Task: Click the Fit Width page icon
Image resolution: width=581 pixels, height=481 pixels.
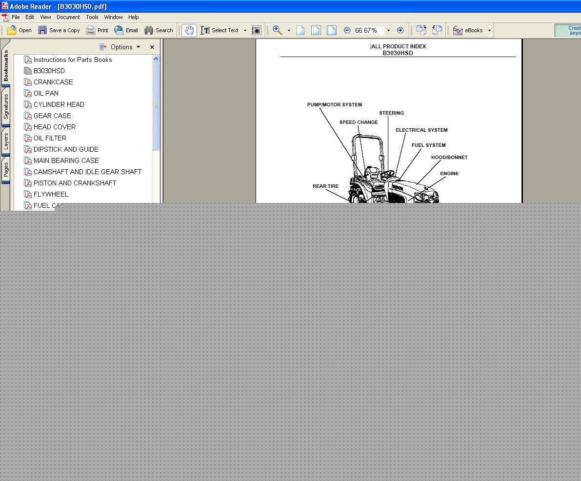Action: (332, 30)
